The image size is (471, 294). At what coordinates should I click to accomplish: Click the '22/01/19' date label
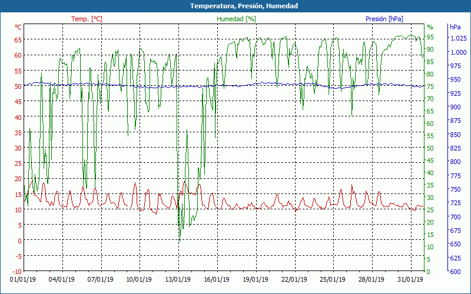[x=294, y=280]
